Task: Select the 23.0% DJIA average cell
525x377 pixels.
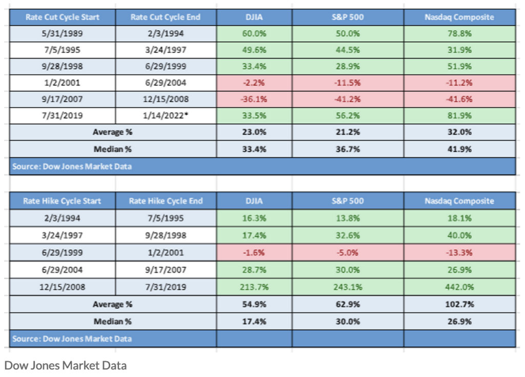Action: click(254, 132)
